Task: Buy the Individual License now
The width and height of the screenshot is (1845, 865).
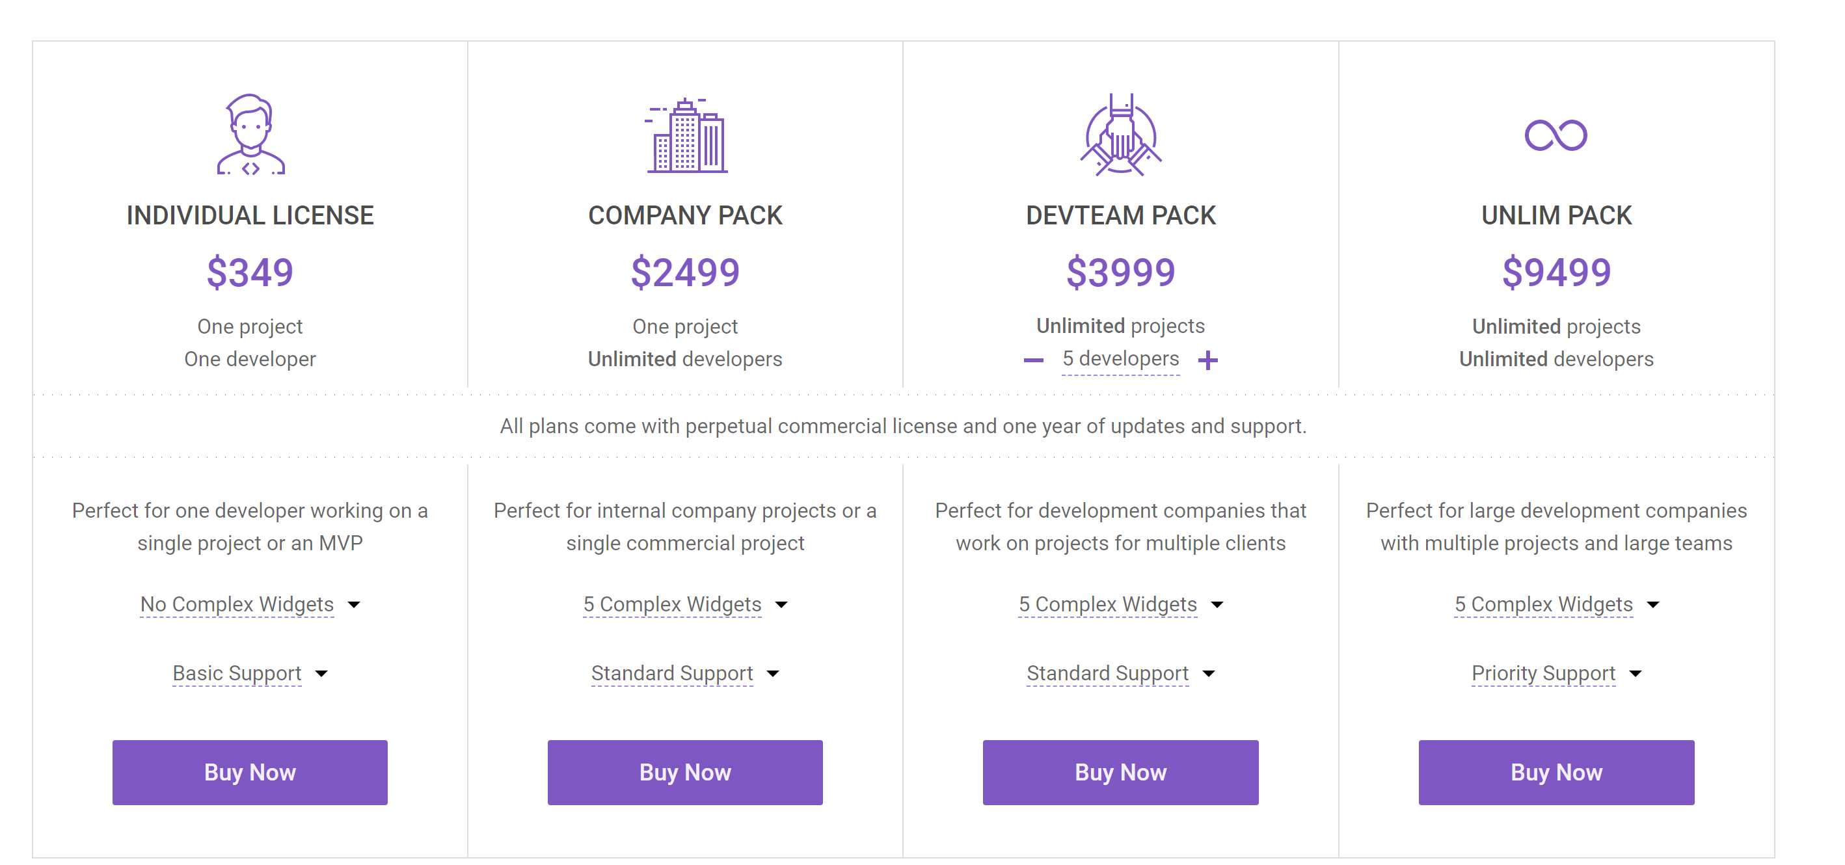Action: coord(250,772)
